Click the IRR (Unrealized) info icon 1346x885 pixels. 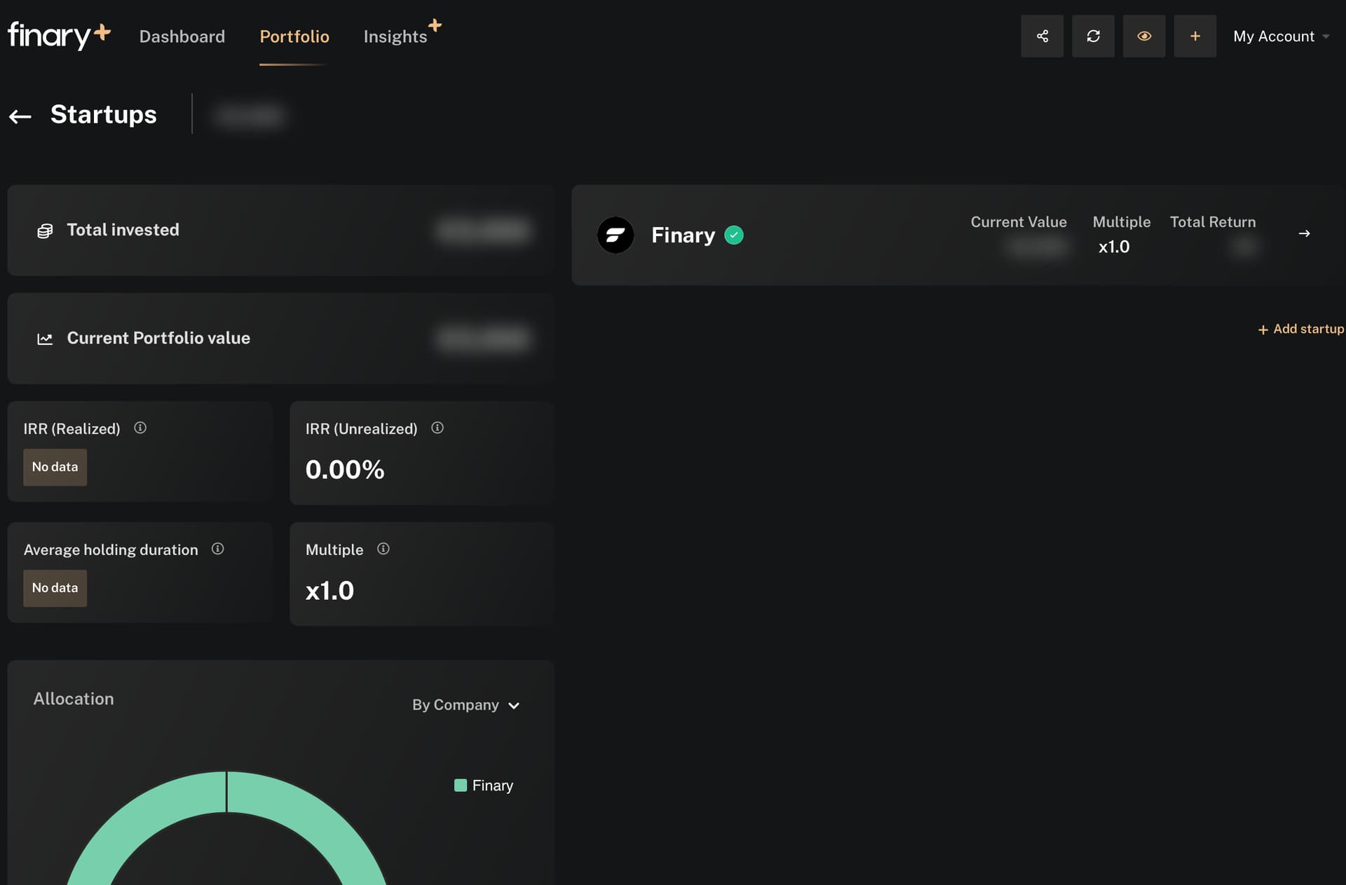(x=437, y=427)
